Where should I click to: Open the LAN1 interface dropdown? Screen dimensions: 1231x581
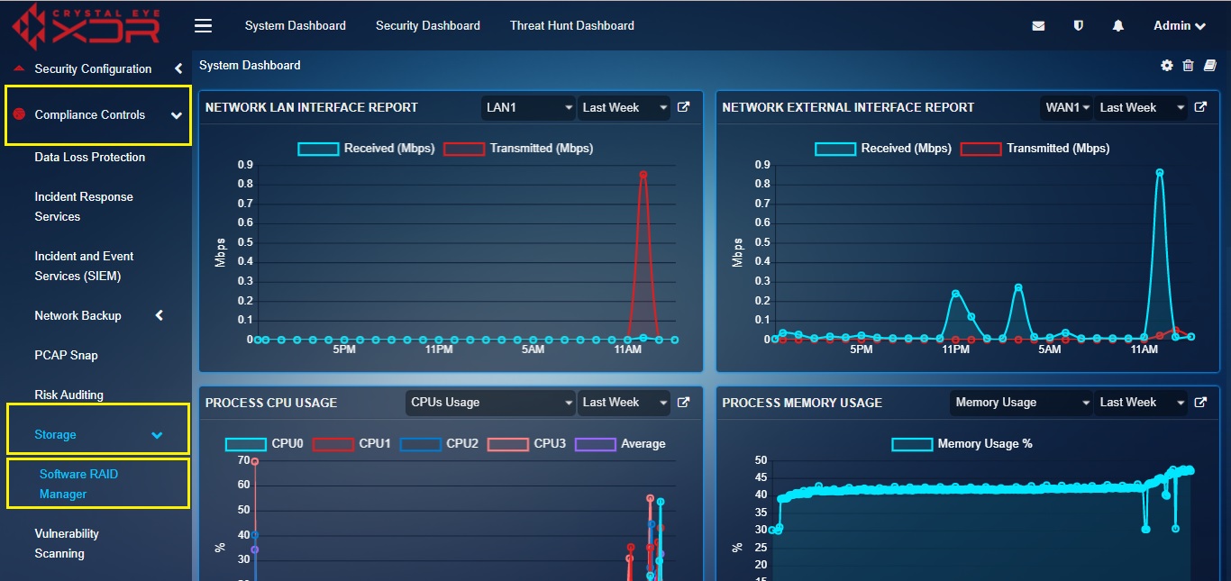click(528, 108)
